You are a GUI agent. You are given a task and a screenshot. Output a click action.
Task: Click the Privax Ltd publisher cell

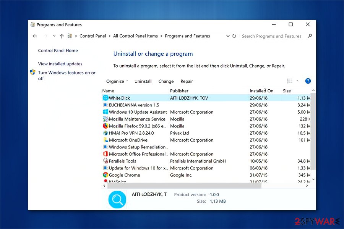pyautogui.click(x=180, y=133)
